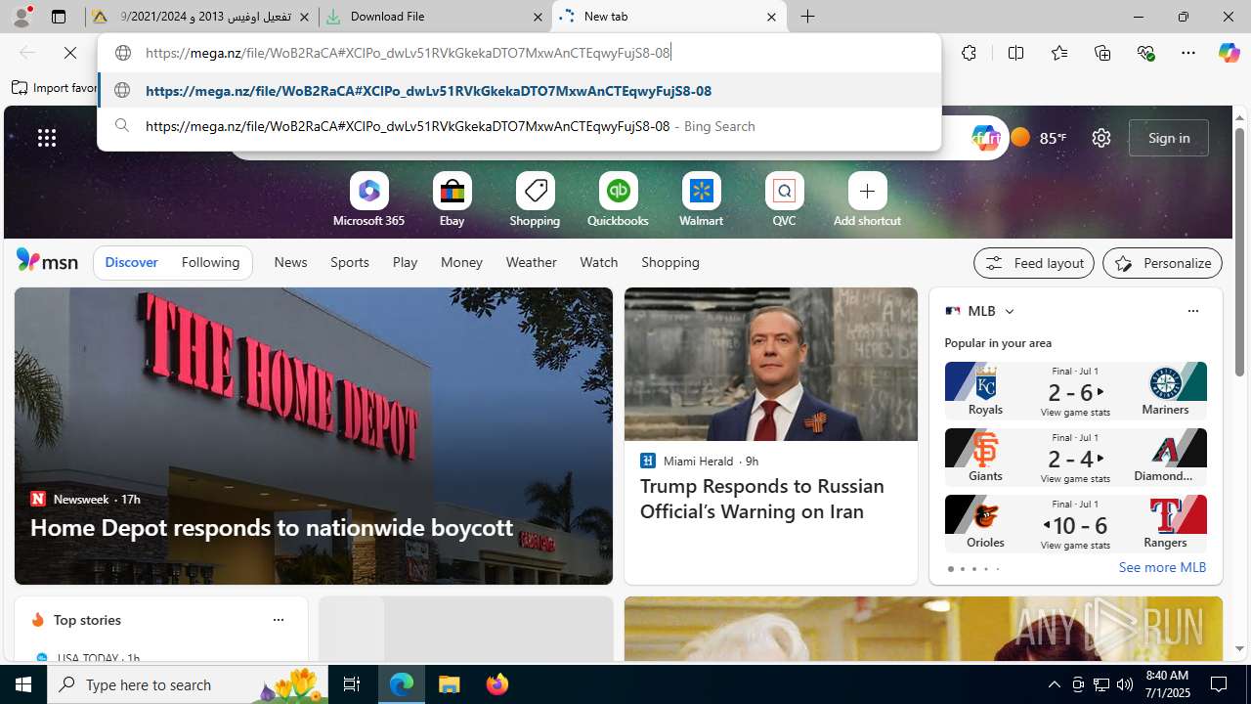Open the msn logo home

click(x=47, y=261)
